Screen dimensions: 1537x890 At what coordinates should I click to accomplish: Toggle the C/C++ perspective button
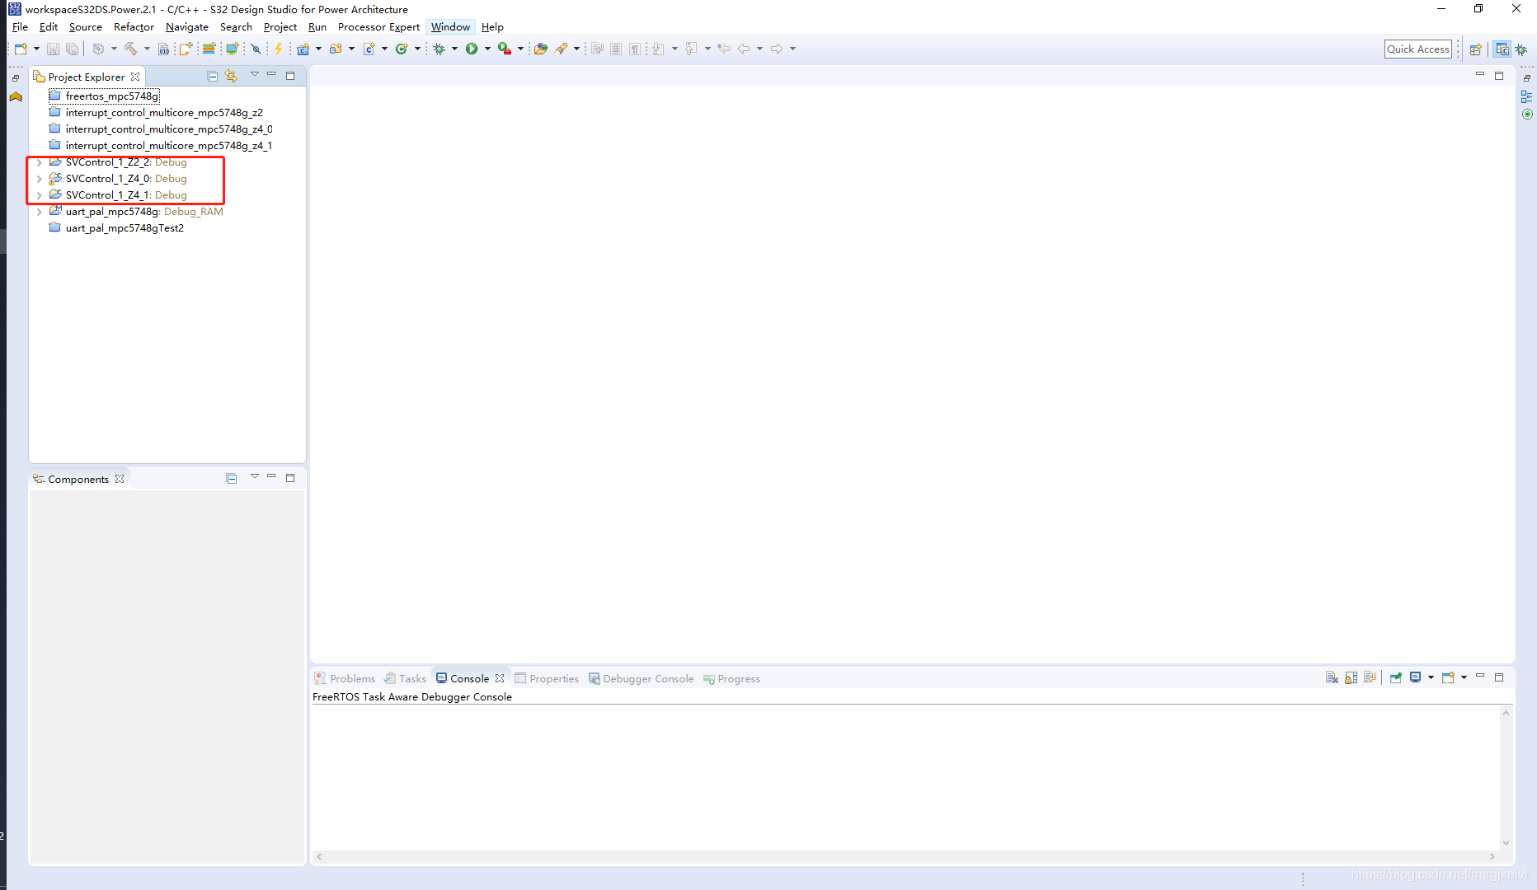pyautogui.click(x=1502, y=49)
